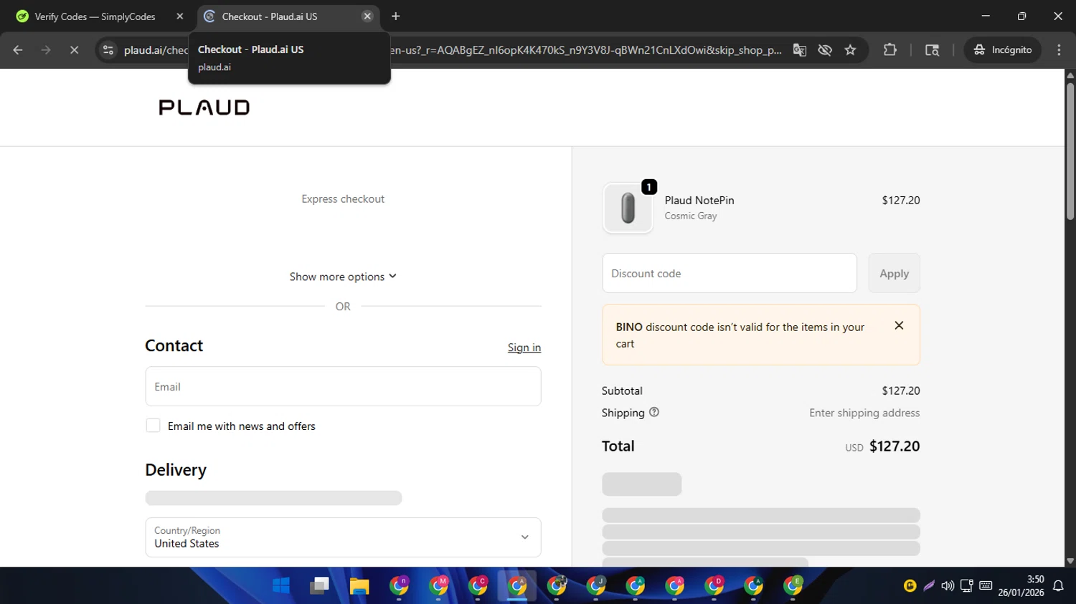
Task: Dismiss the BINO discount code error
Action: (899, 326)
